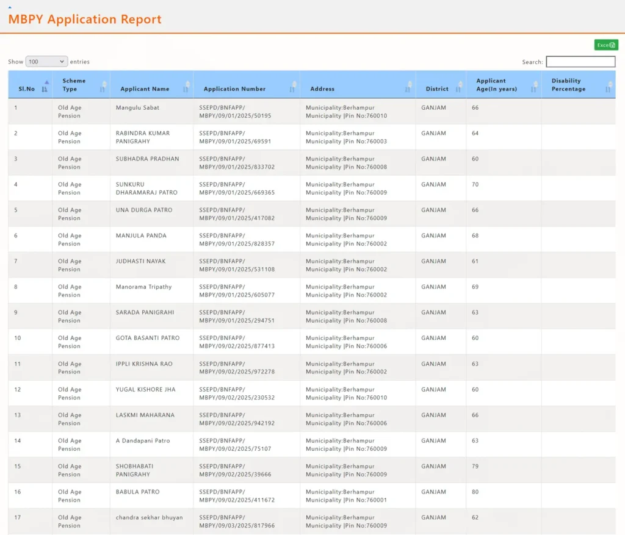Select applicant name UNA DURGA PATRO

pos(144,210)
